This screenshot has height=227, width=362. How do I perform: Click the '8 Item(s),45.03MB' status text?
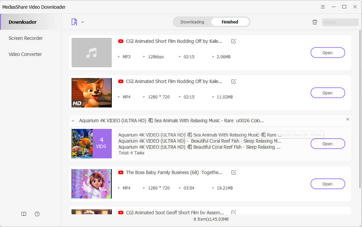211,219
